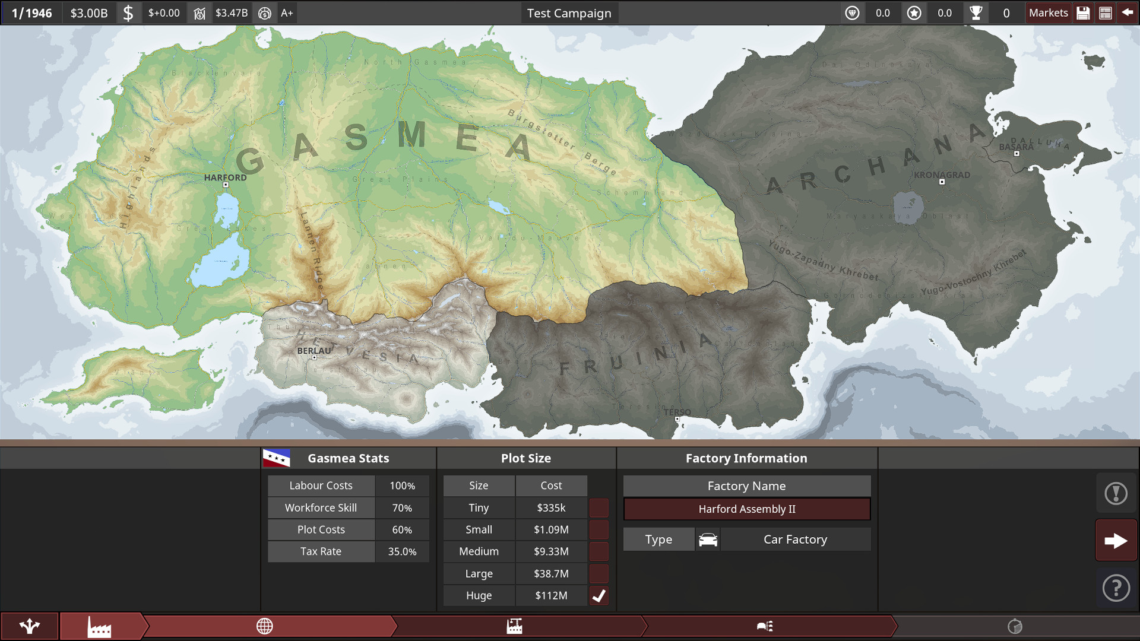Viewport: 1140px width, 641px height.
Task: Open the branching paths icon bottom left
Action: click(29, 626)
